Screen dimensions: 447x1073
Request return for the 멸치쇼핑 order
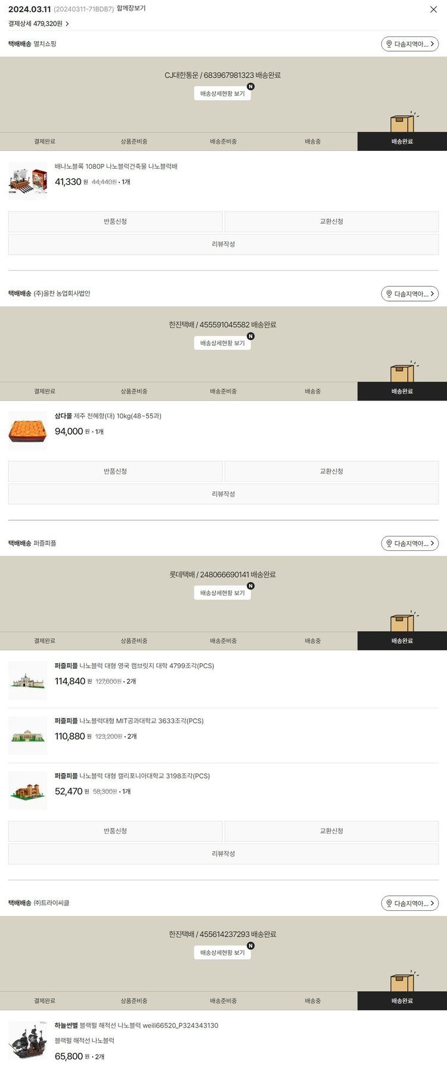[115, 222]
